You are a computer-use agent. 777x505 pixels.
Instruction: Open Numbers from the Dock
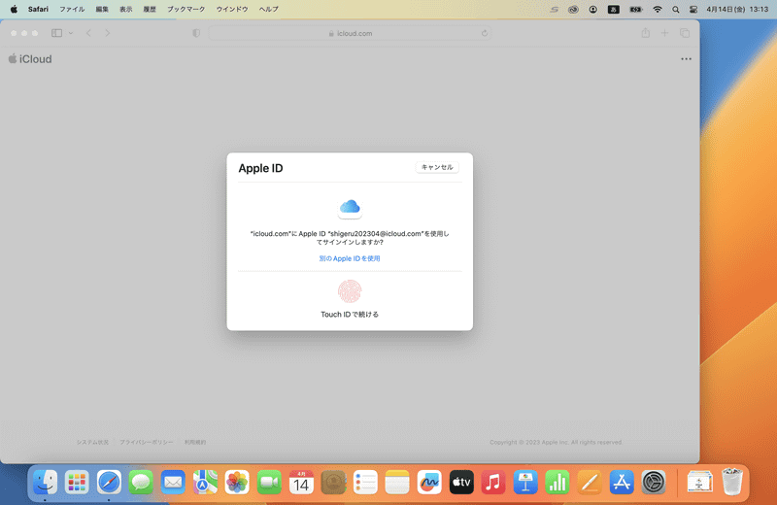[x=557, y=483]
